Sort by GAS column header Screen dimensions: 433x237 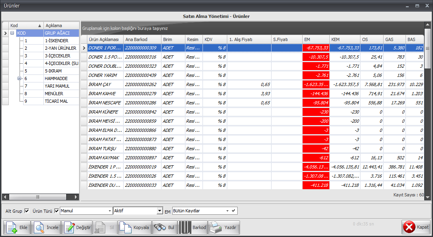(x=395, y=39)
